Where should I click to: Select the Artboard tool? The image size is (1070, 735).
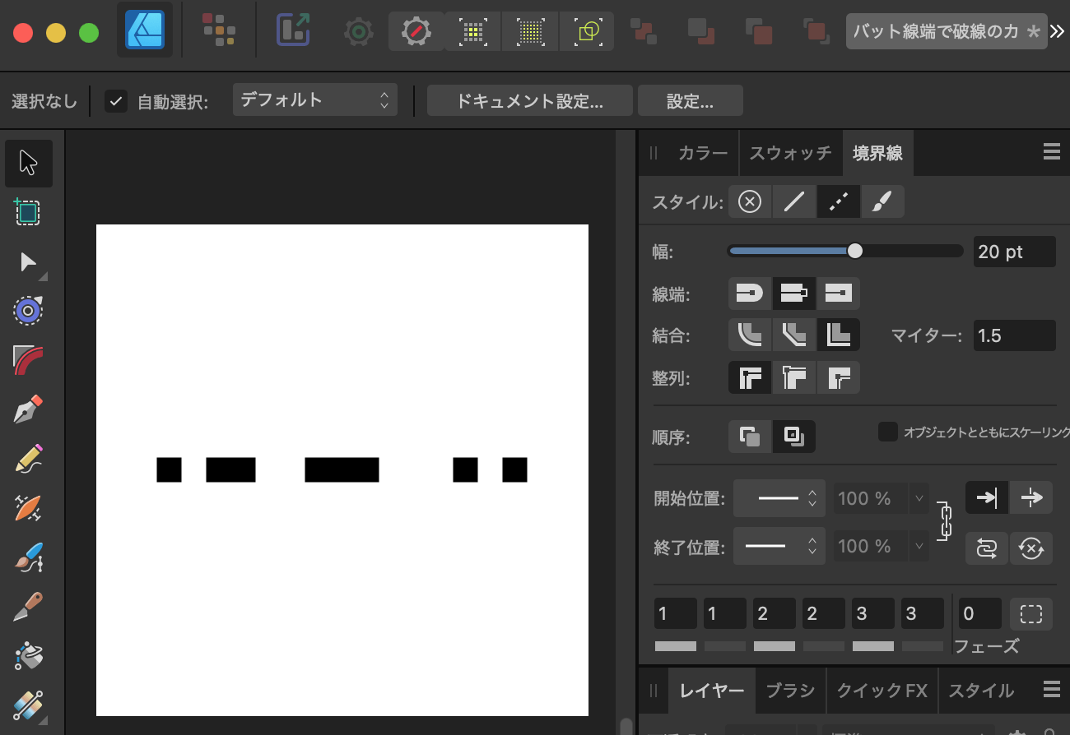pyautogui.click(x=29, y=212)
